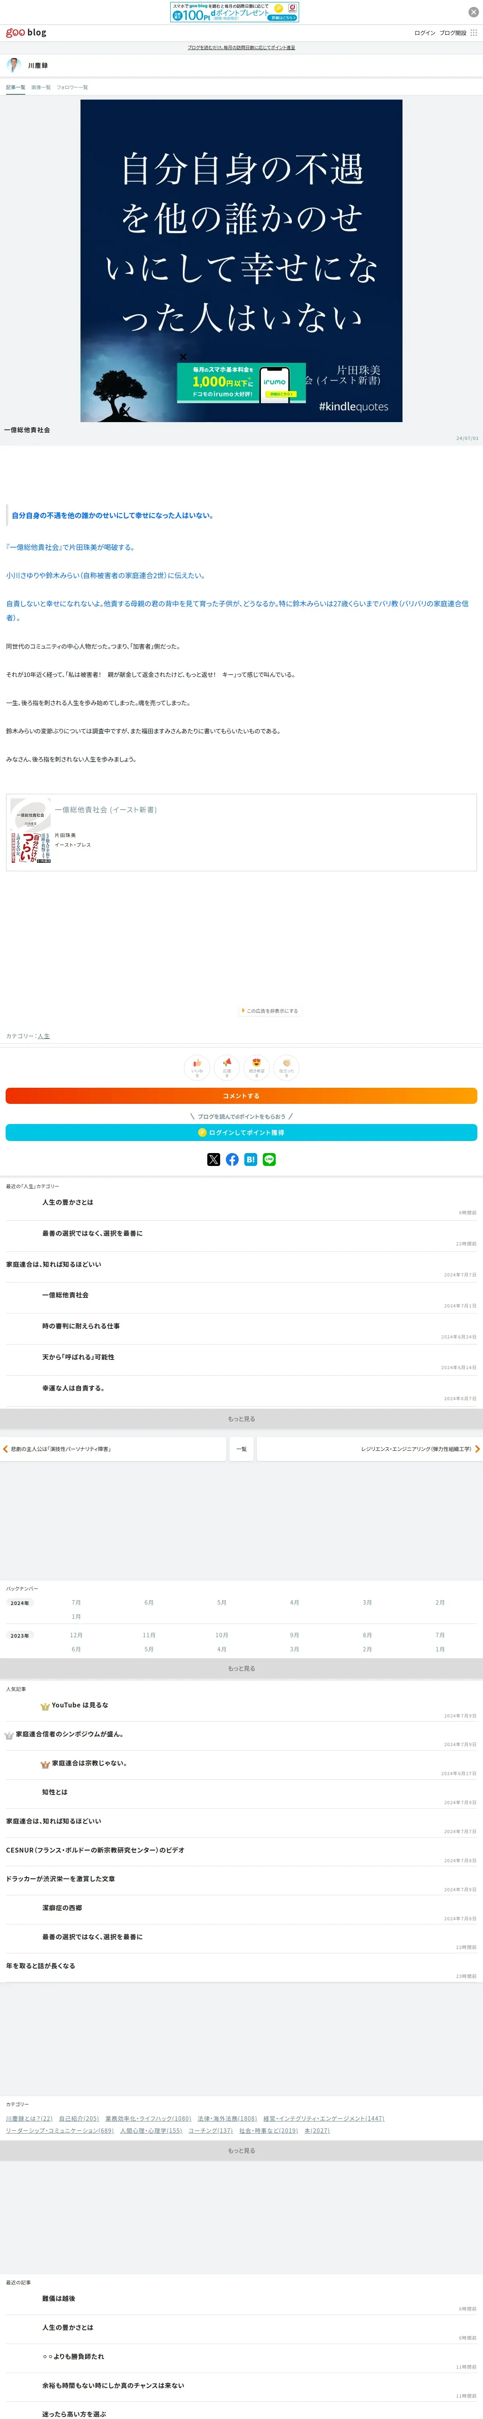Open popular article 家庭連合は宗教じゃない。

point(89,1763)
